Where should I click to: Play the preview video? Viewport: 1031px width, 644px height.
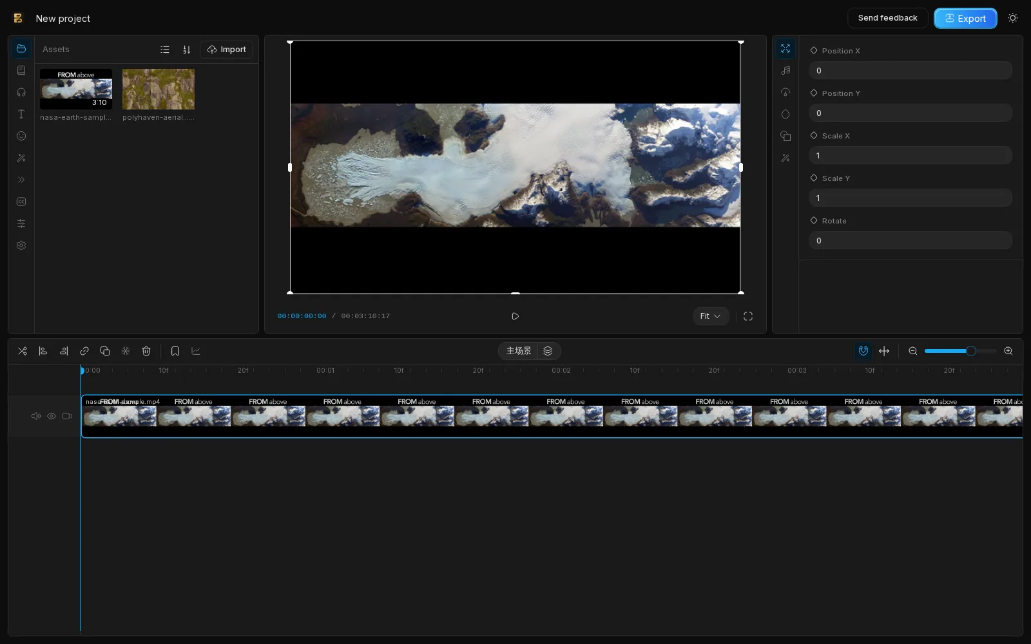point(515,316)
